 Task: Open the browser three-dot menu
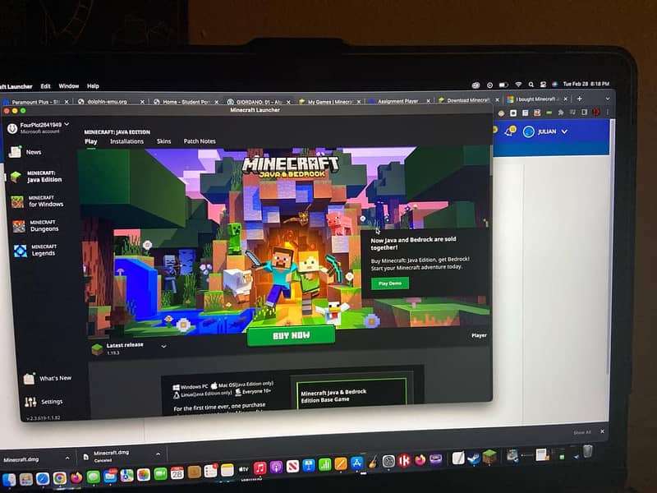608,113
